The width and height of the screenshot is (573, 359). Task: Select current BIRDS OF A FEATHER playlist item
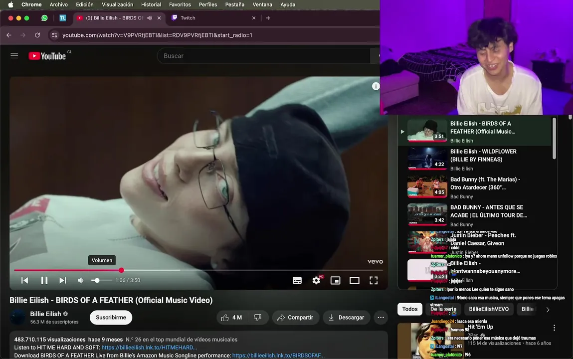[x=475, y=132]
